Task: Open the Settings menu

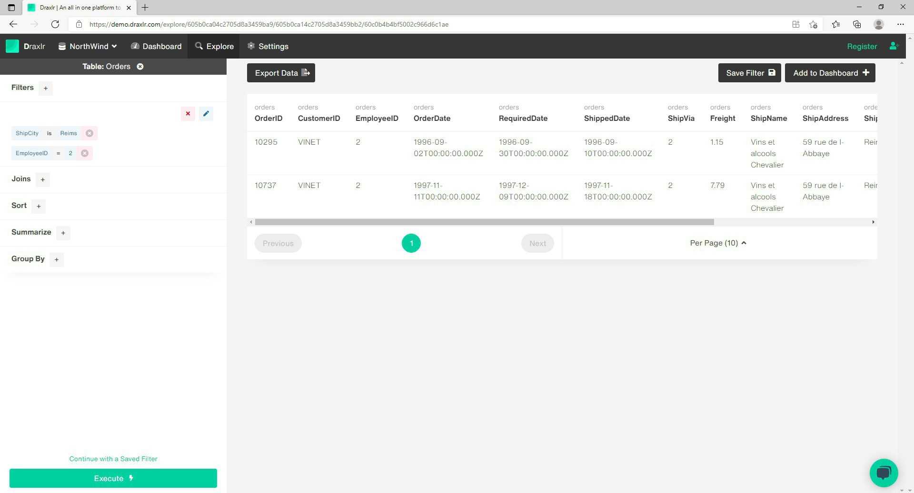Action: click(x=268, y=46)
